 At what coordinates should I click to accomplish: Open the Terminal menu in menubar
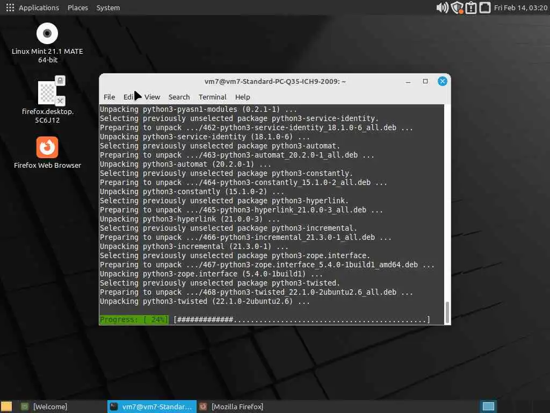[x=212, y=97]
